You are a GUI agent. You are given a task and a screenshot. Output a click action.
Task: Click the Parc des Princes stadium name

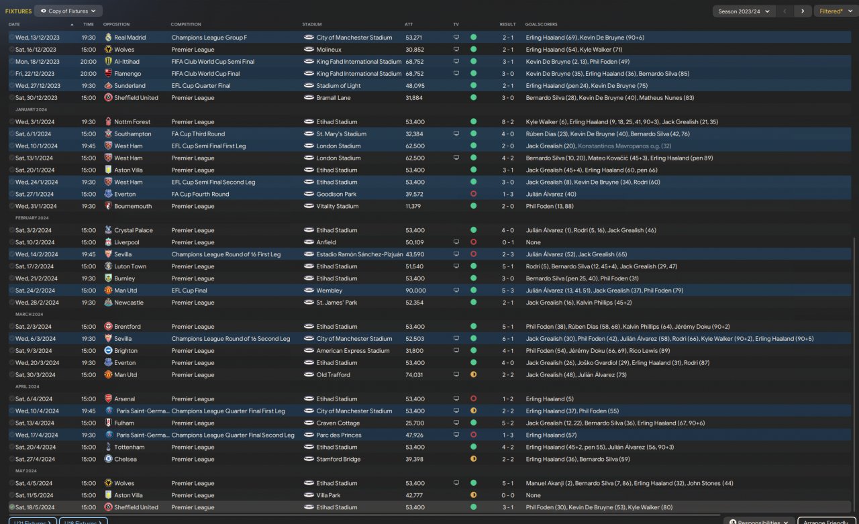coord(339,435)
